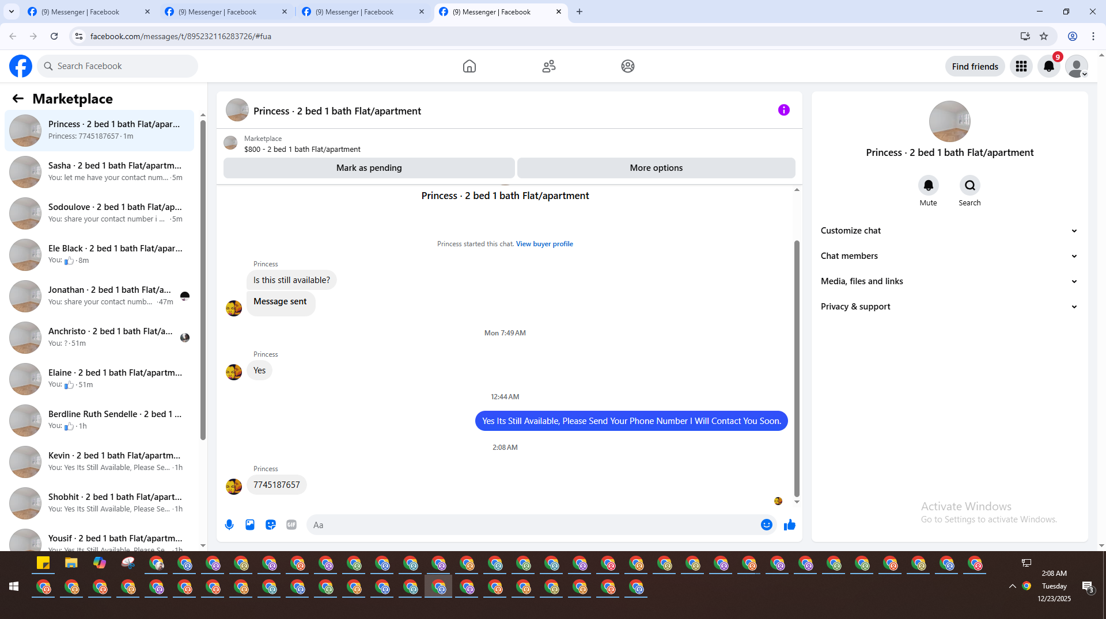Open the $800 Marketplace listing link
1106x619 pixels.
(302, 149)
